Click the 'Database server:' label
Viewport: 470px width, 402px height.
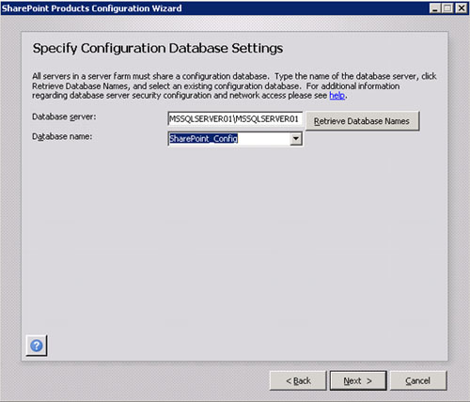click(x=64, y=116)
